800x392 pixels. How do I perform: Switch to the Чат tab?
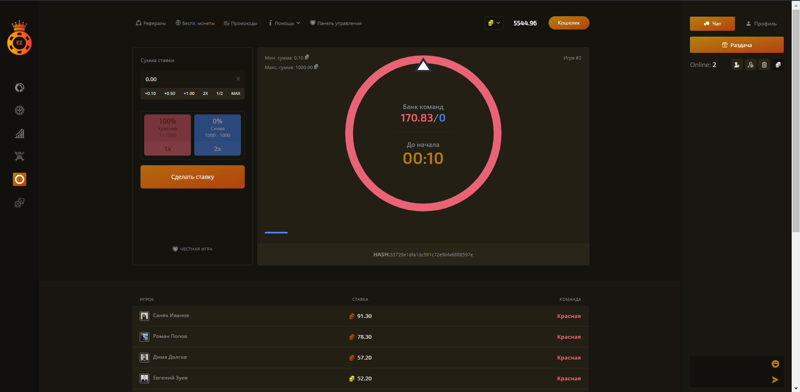click(712, 24)
